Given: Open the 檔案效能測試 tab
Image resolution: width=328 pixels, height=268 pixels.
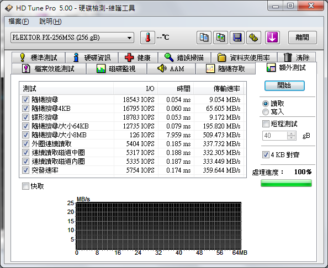Looking at the screenshot, I should 49,69.
